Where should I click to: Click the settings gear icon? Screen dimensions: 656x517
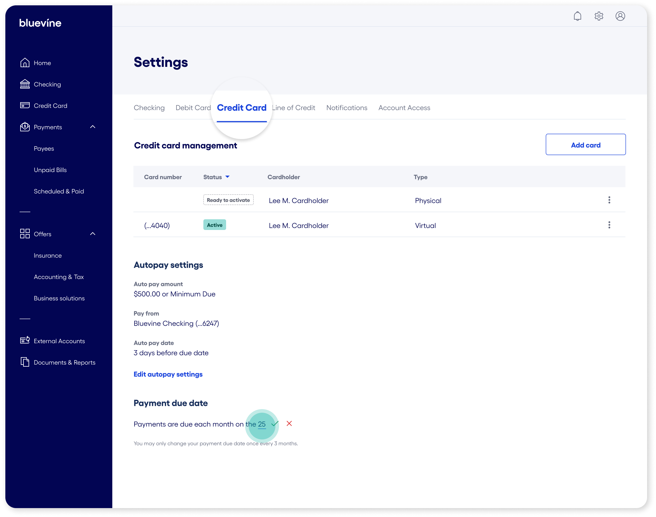click(x=599, y=16)
